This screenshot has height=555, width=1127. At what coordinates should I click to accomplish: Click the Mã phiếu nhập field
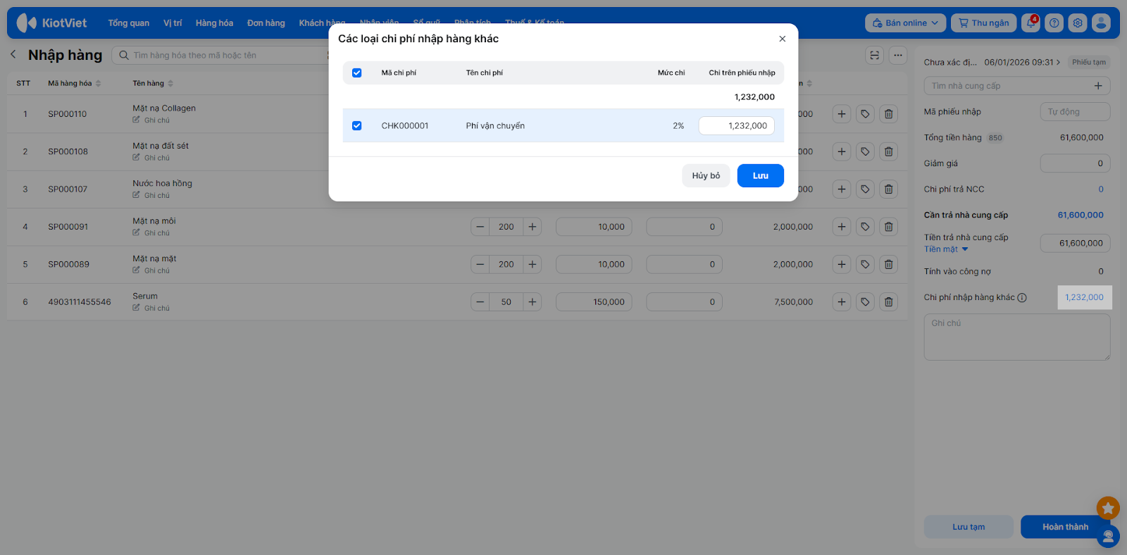coord(1075,112)
